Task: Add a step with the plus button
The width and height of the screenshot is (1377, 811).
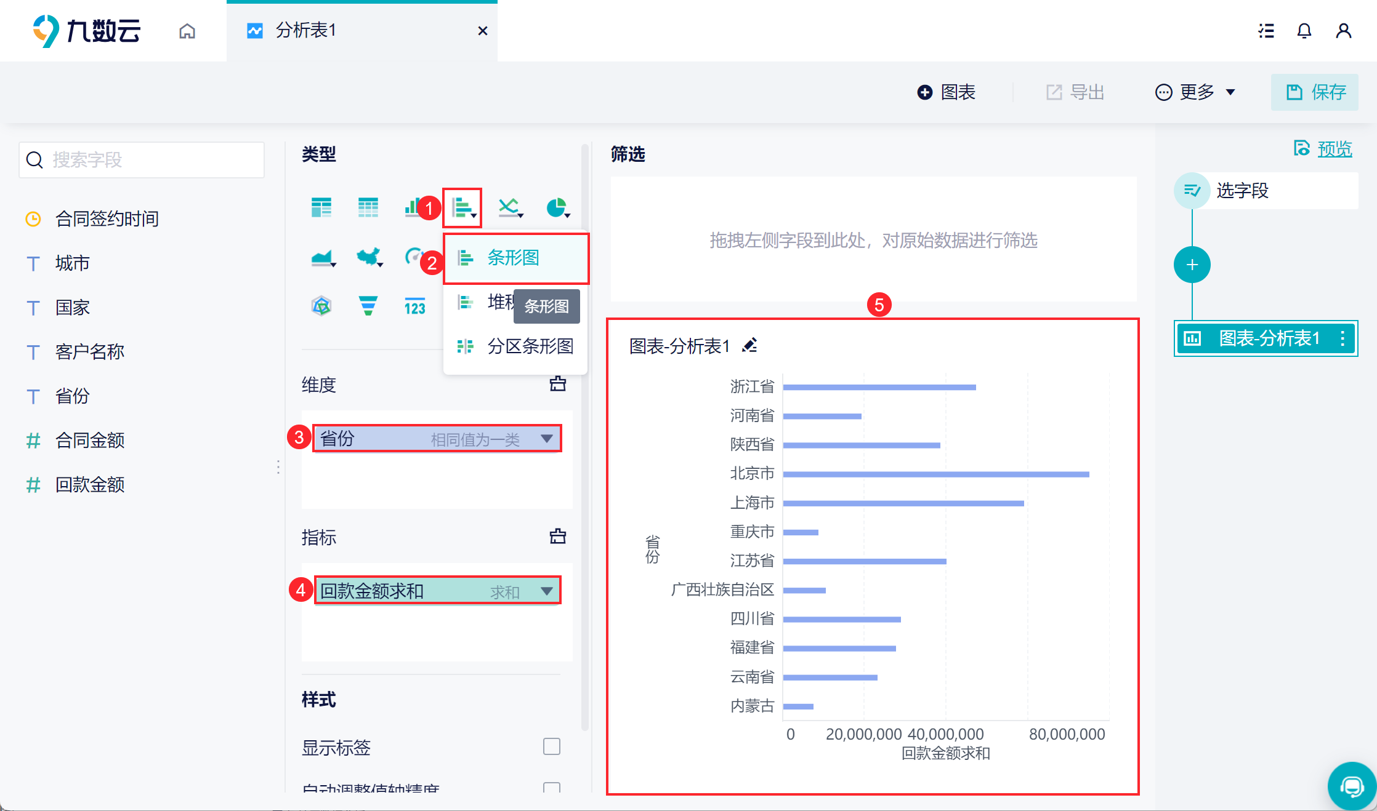Action: [1192, 265]
